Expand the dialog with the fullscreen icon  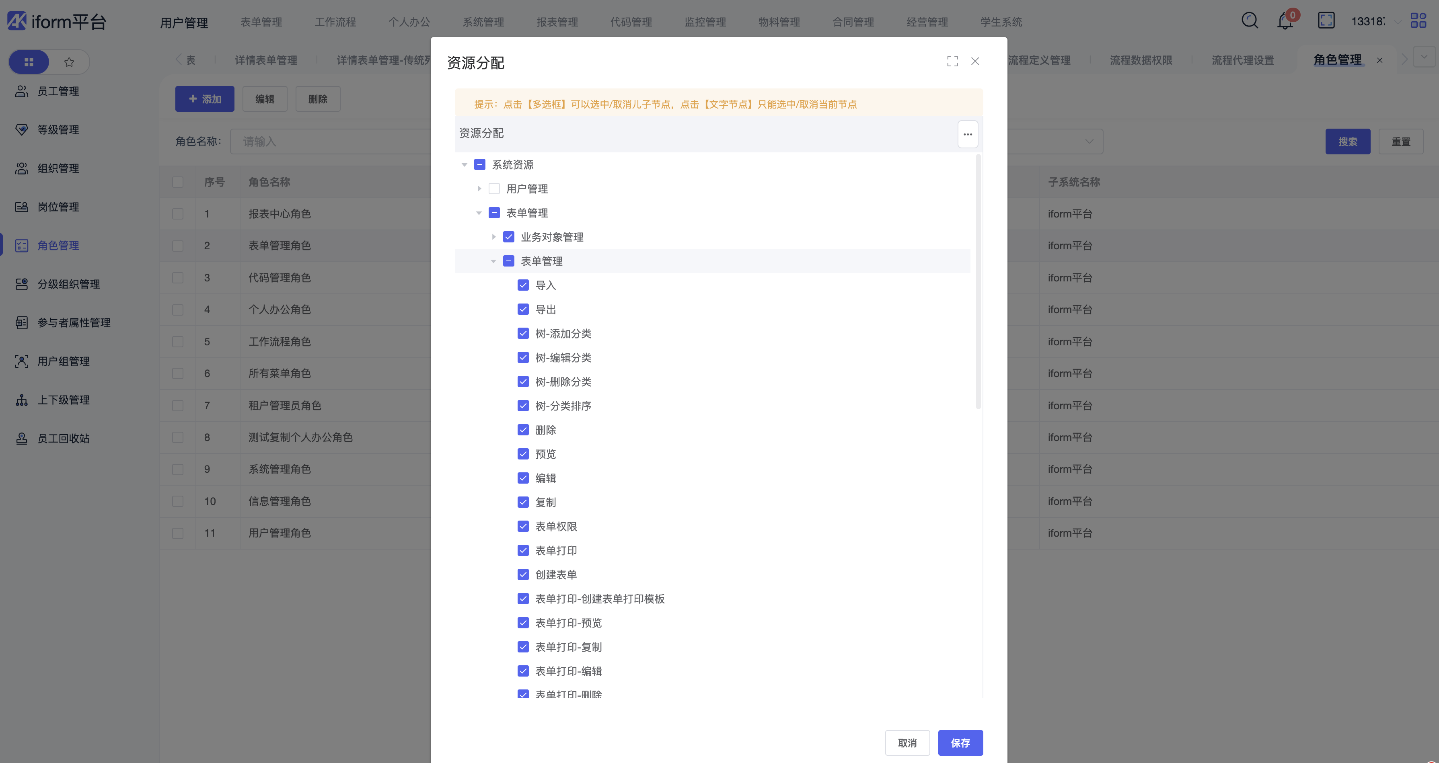pos(952,61)
